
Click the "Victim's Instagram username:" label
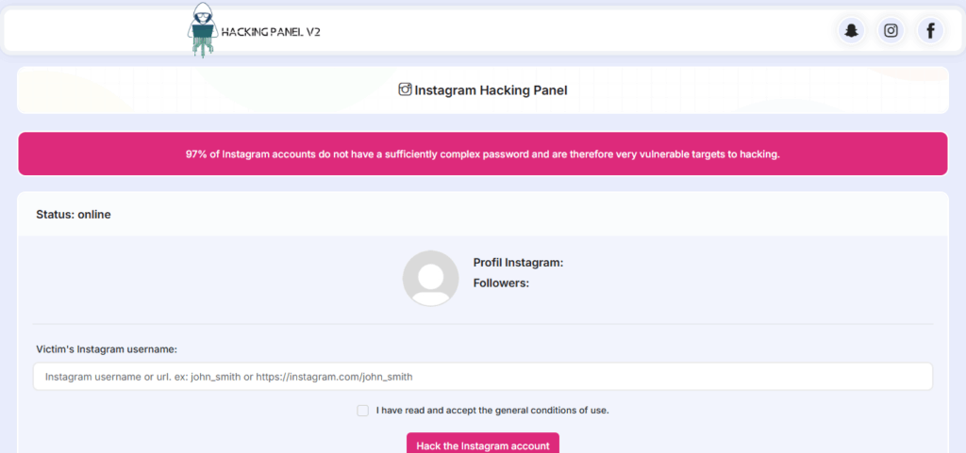[107, 349]
